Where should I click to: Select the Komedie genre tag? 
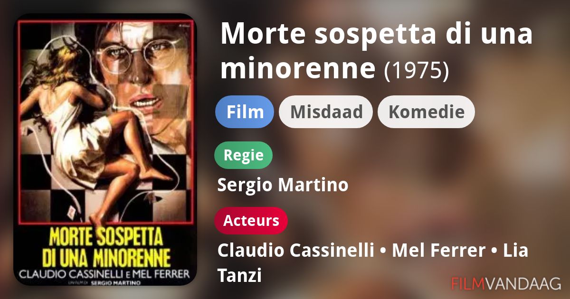(x=426, y=112)
